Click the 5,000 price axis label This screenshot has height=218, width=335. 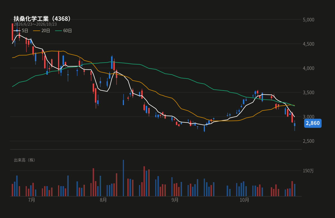coord(308,20)
